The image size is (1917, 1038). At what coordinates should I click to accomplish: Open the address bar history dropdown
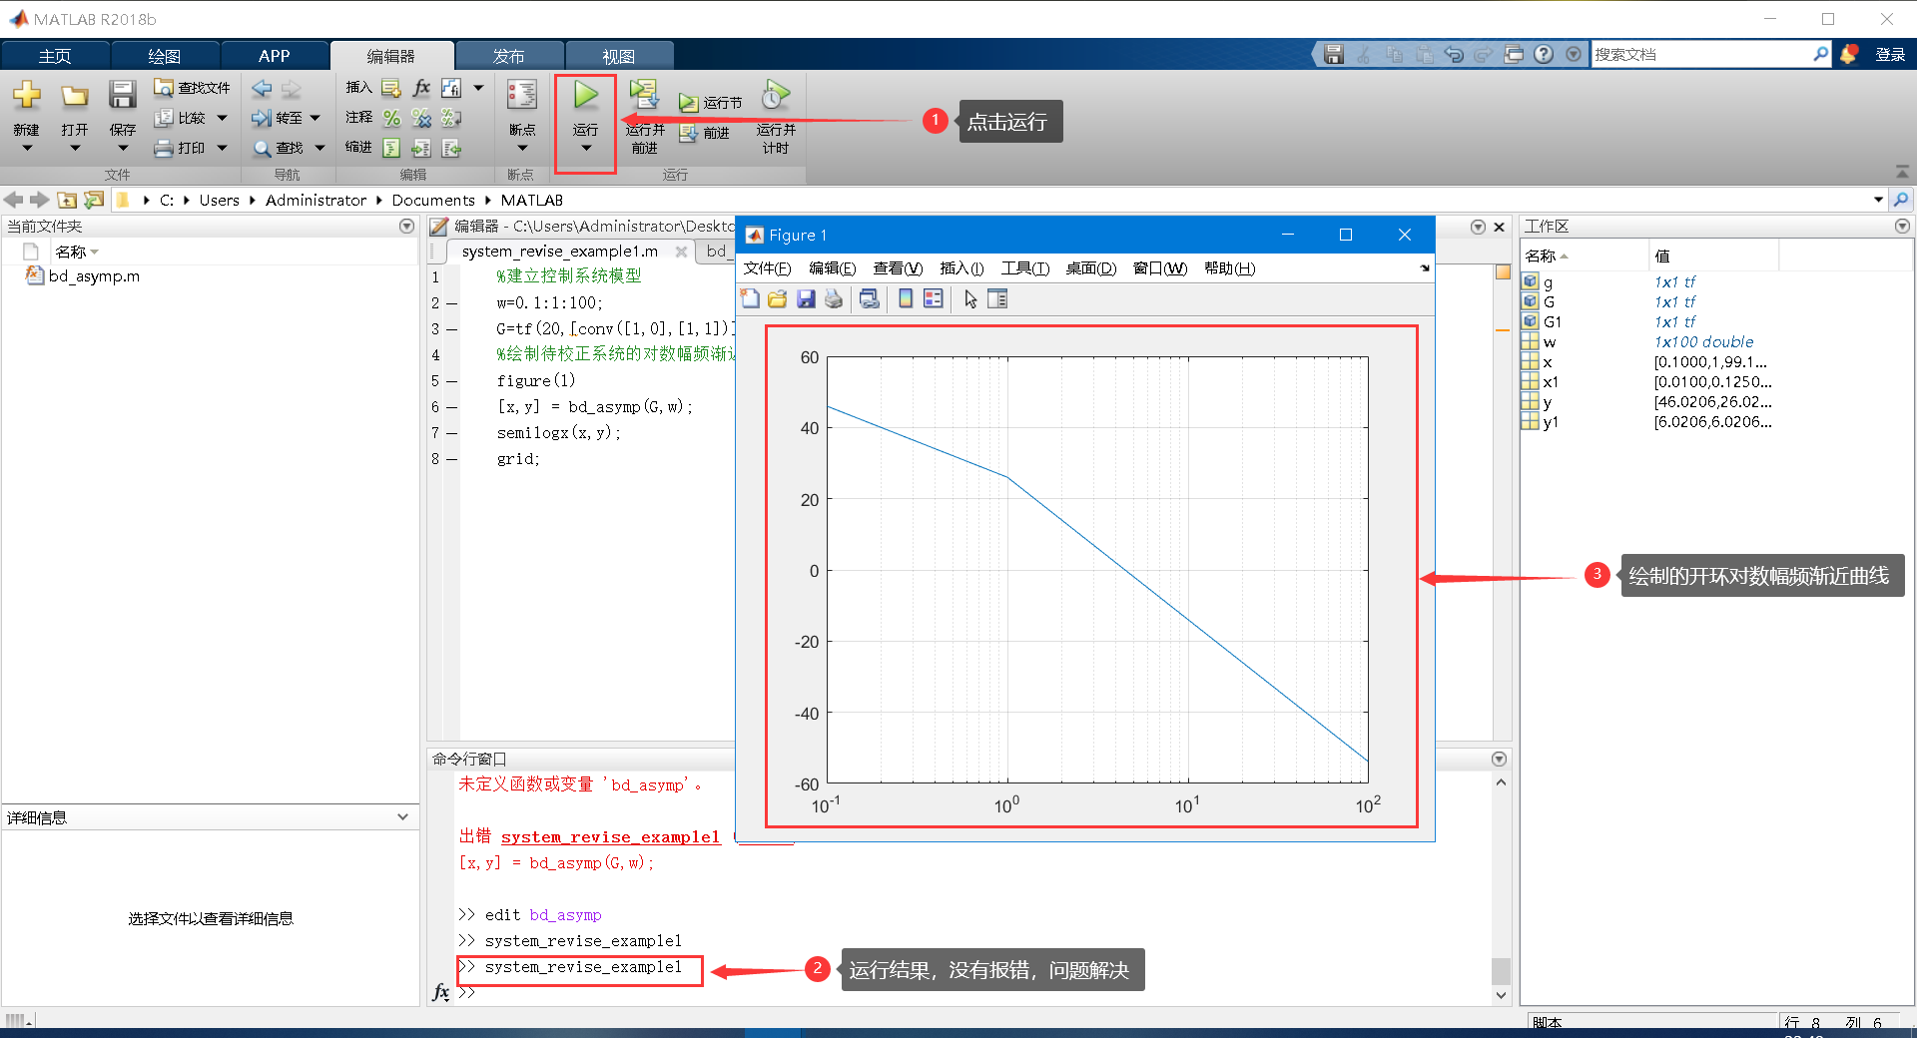coord(1879,200)
